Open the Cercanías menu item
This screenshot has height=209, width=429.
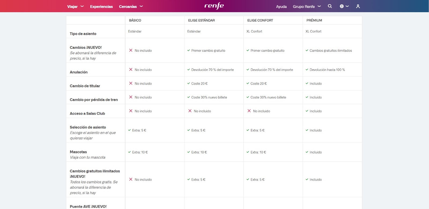coord(128,6)
